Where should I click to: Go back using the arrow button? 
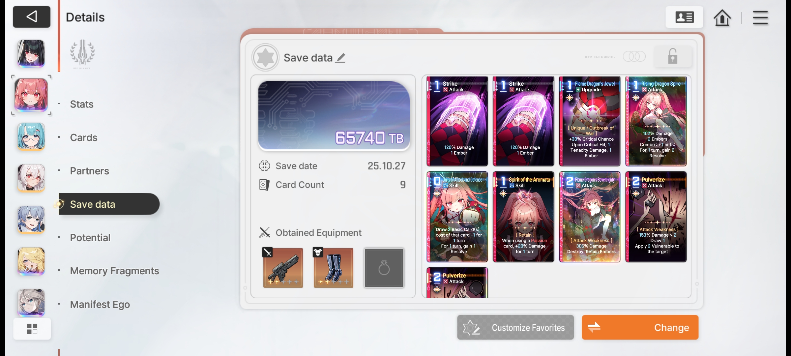pyautogui.click(x=32, y=17)
